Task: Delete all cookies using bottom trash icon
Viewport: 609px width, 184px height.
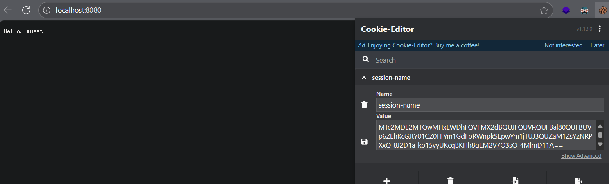Action: click(451, 180)
